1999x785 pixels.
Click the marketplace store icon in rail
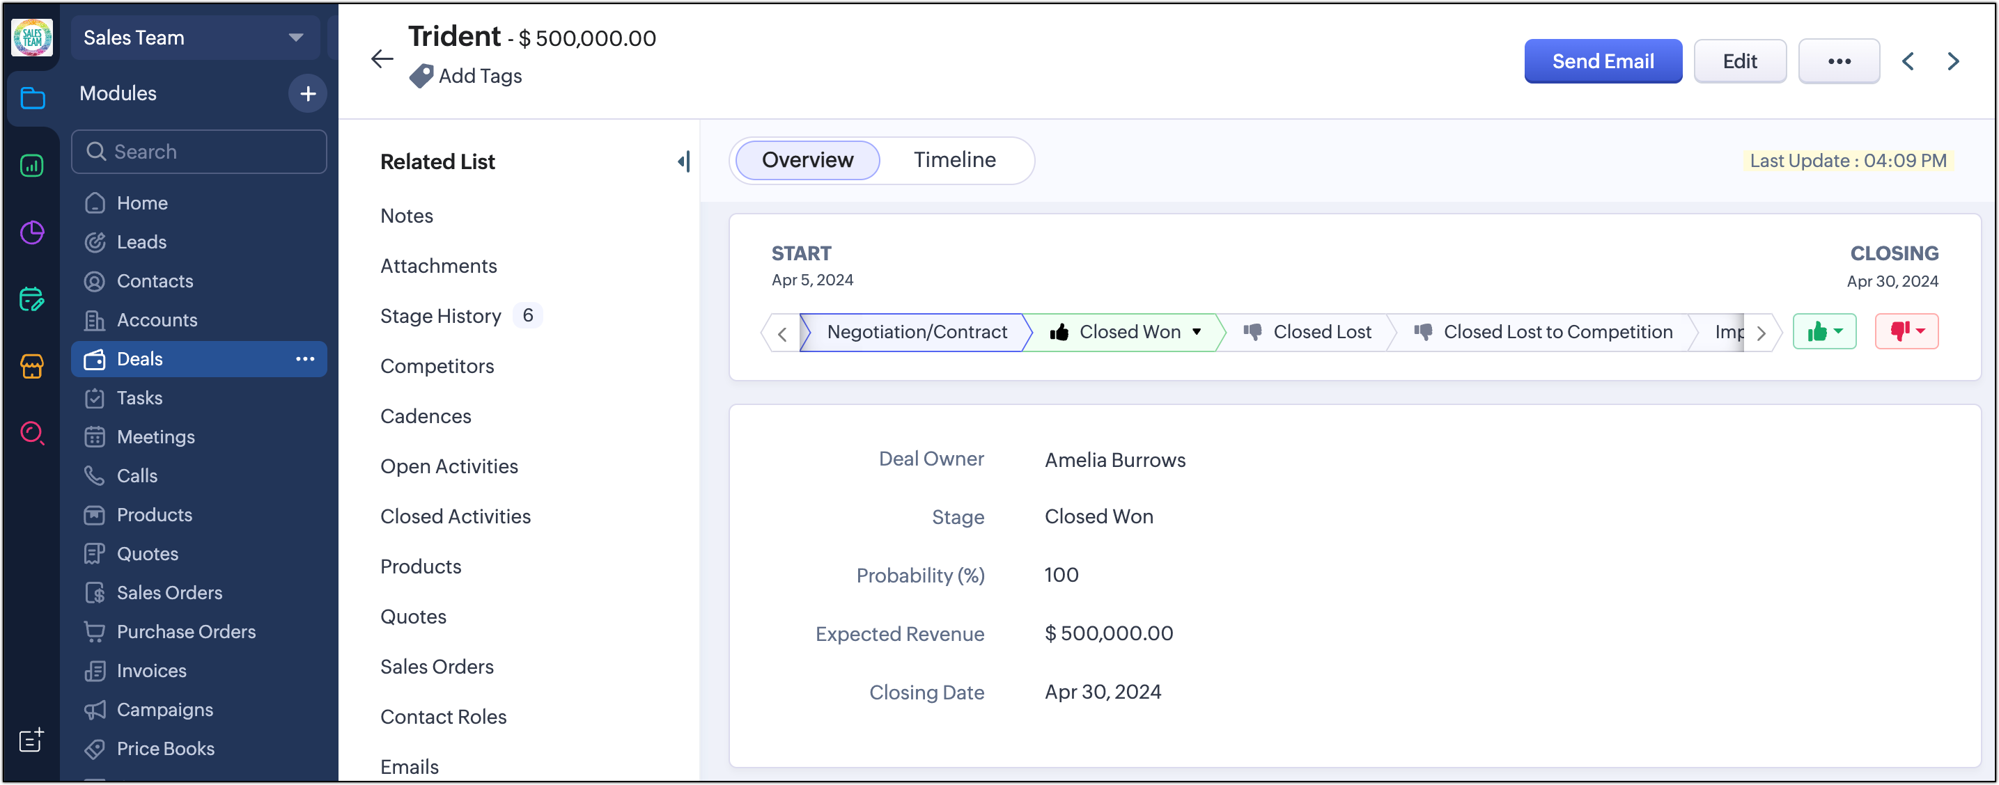[x=32, y=365]
